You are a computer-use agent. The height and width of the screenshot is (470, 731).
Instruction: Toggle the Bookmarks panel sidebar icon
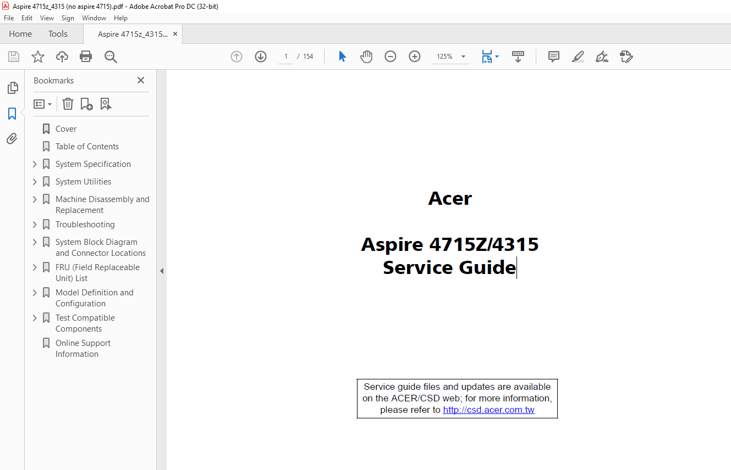tap(12, 114)
